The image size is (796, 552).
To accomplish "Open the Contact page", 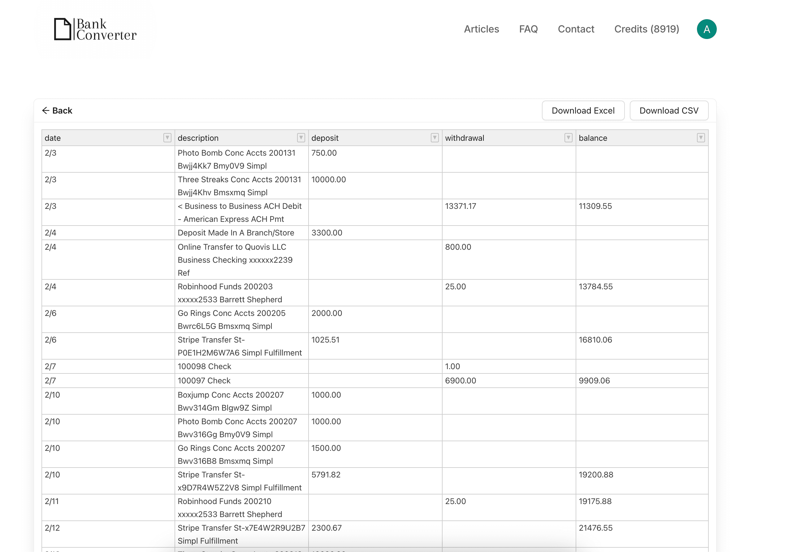I will coord(576,29).
